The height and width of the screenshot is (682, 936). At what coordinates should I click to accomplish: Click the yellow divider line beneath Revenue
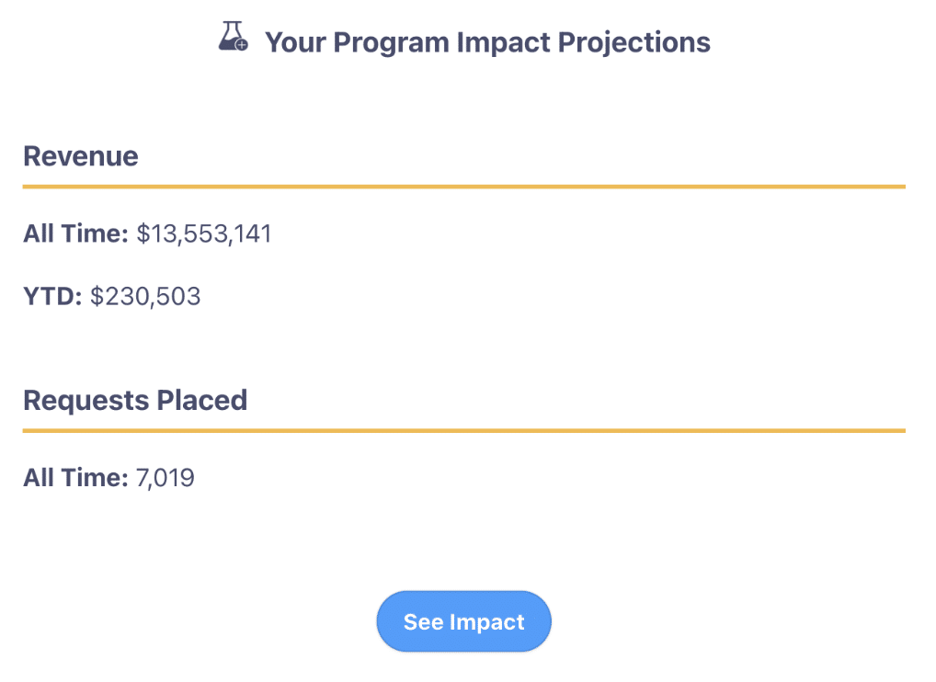tap(464, 187)
